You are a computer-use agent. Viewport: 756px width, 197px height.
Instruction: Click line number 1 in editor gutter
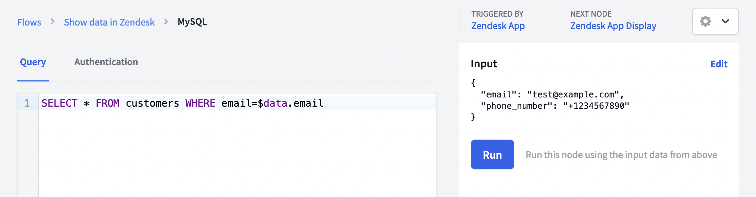27,103
